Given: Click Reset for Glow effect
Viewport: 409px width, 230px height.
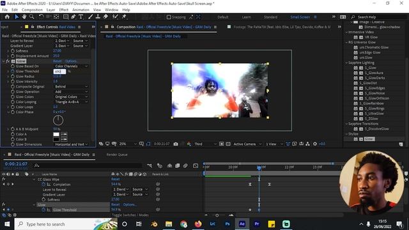Looking at the screenshot, I should coord(58,61).
